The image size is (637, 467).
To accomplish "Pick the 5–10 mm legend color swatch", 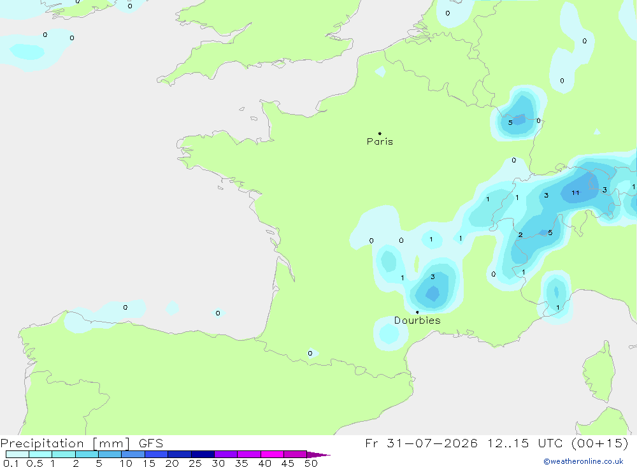I will pyautogui.click(x=110, y=454).
